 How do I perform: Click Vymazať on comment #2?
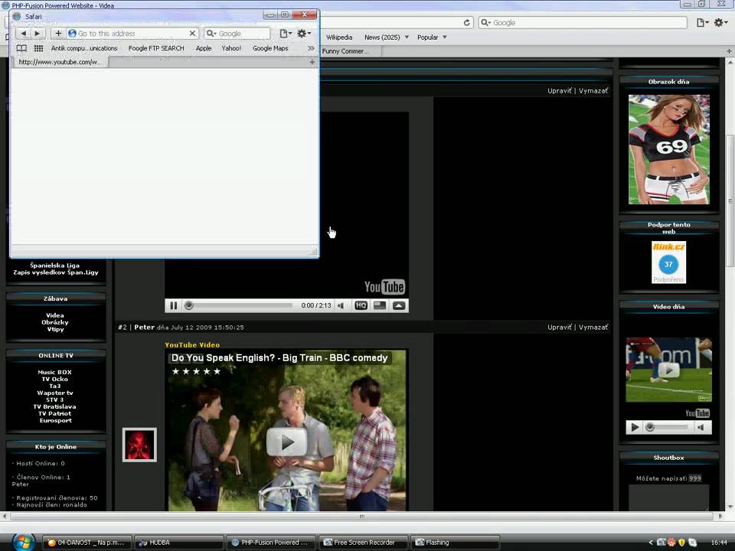(593, 327)
